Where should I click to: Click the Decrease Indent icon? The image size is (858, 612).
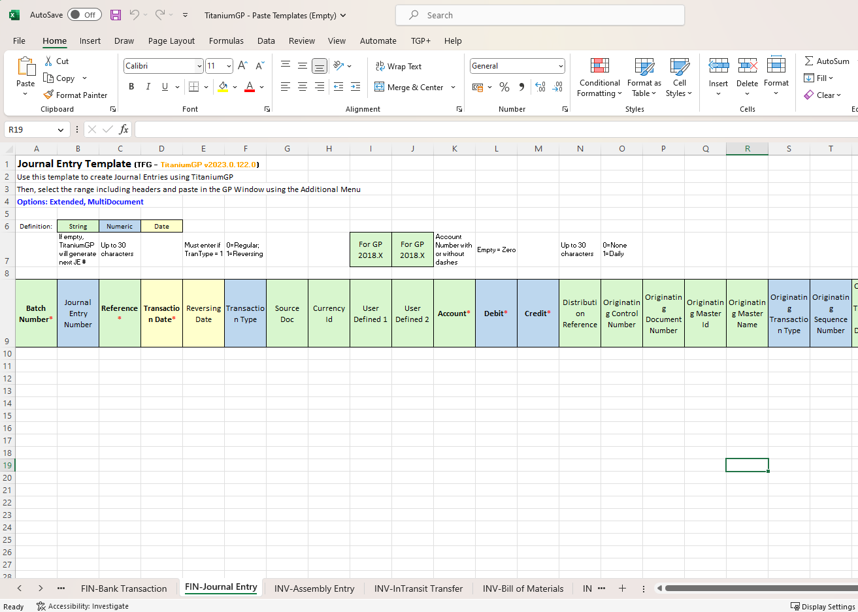click(338, 86)
